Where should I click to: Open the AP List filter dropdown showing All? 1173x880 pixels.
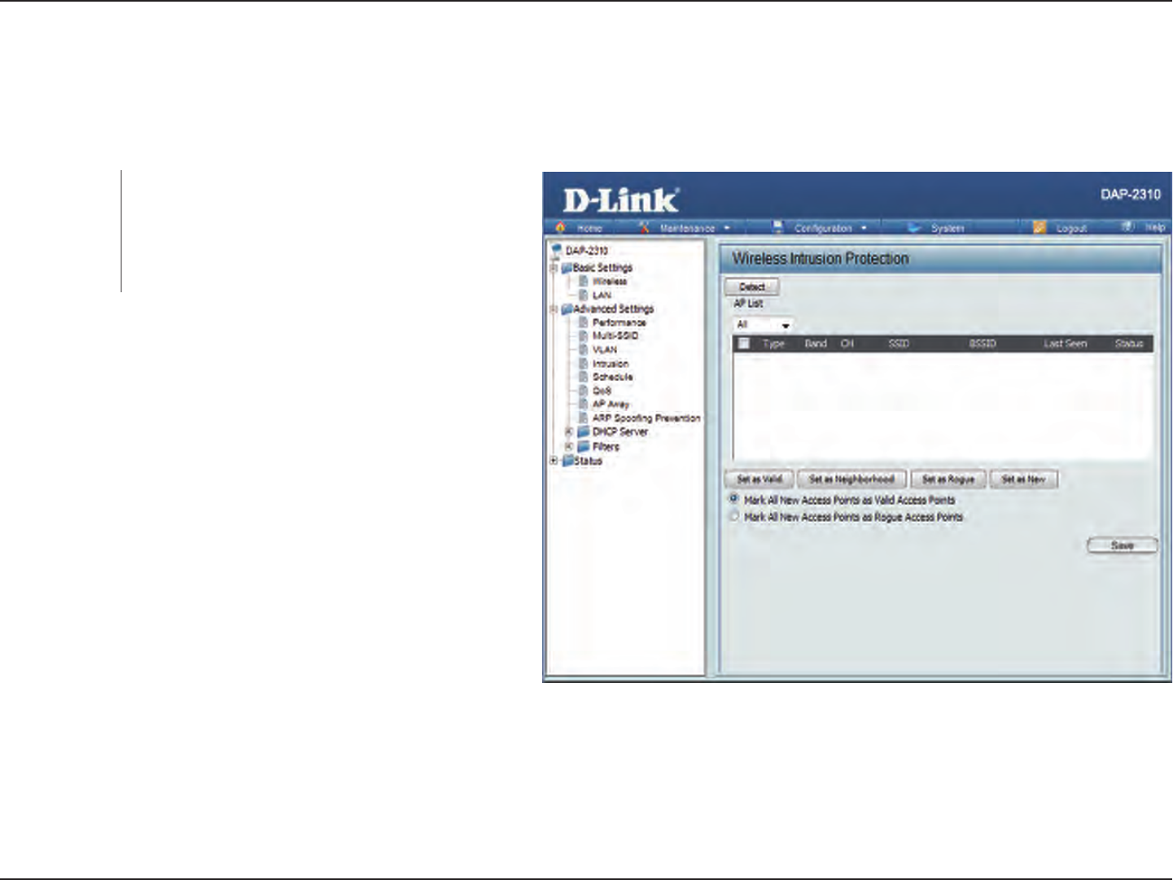(763, 325)
